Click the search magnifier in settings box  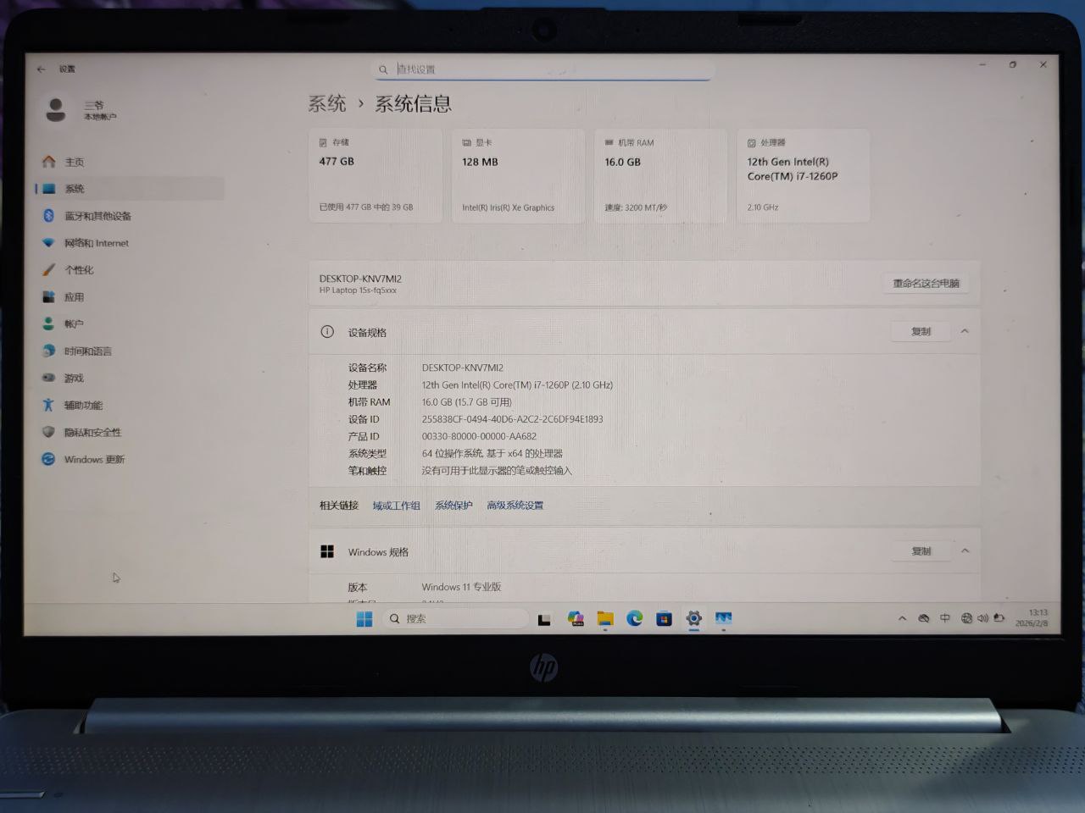(x=383, y=69)
